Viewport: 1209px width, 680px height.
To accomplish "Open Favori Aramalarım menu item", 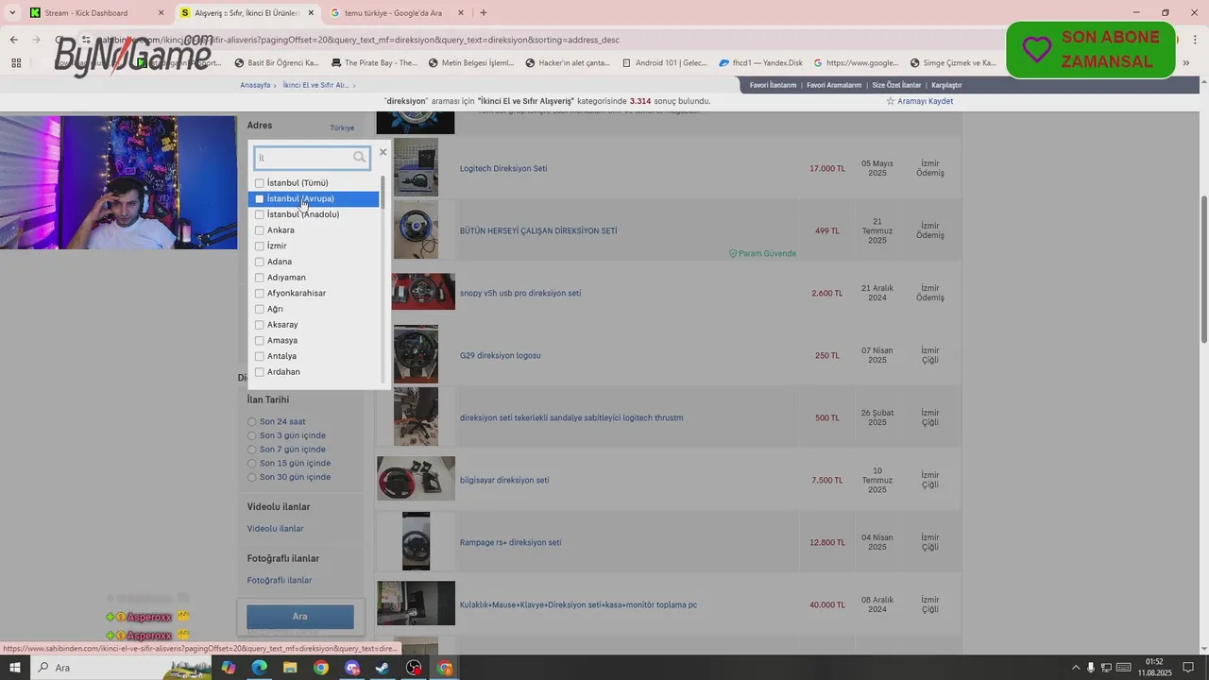I will point(834,85).
